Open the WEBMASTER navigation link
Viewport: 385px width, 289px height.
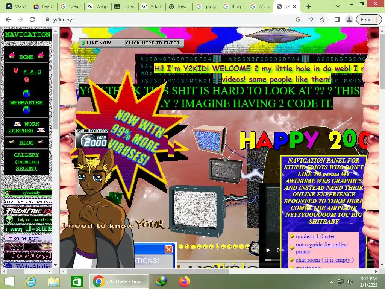click(x=27, y=102)
